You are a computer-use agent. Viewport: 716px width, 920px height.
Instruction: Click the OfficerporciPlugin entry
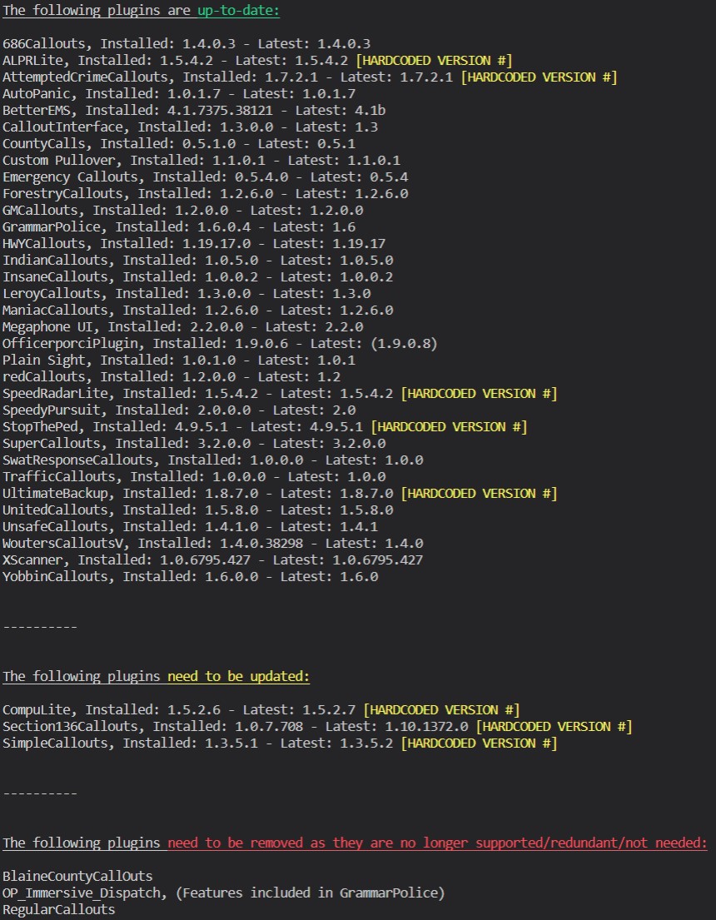pyautogui.click(x=220, y=343)
